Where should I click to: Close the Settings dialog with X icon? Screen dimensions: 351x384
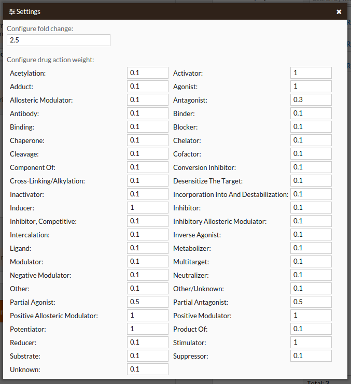[339, 12]
